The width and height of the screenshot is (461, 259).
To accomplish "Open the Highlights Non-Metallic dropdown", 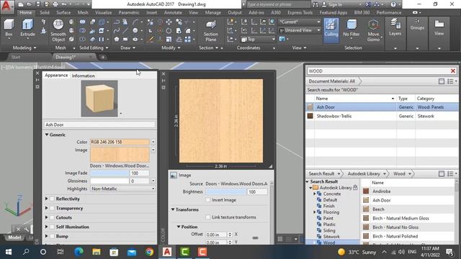I will [x=122, y=188].
